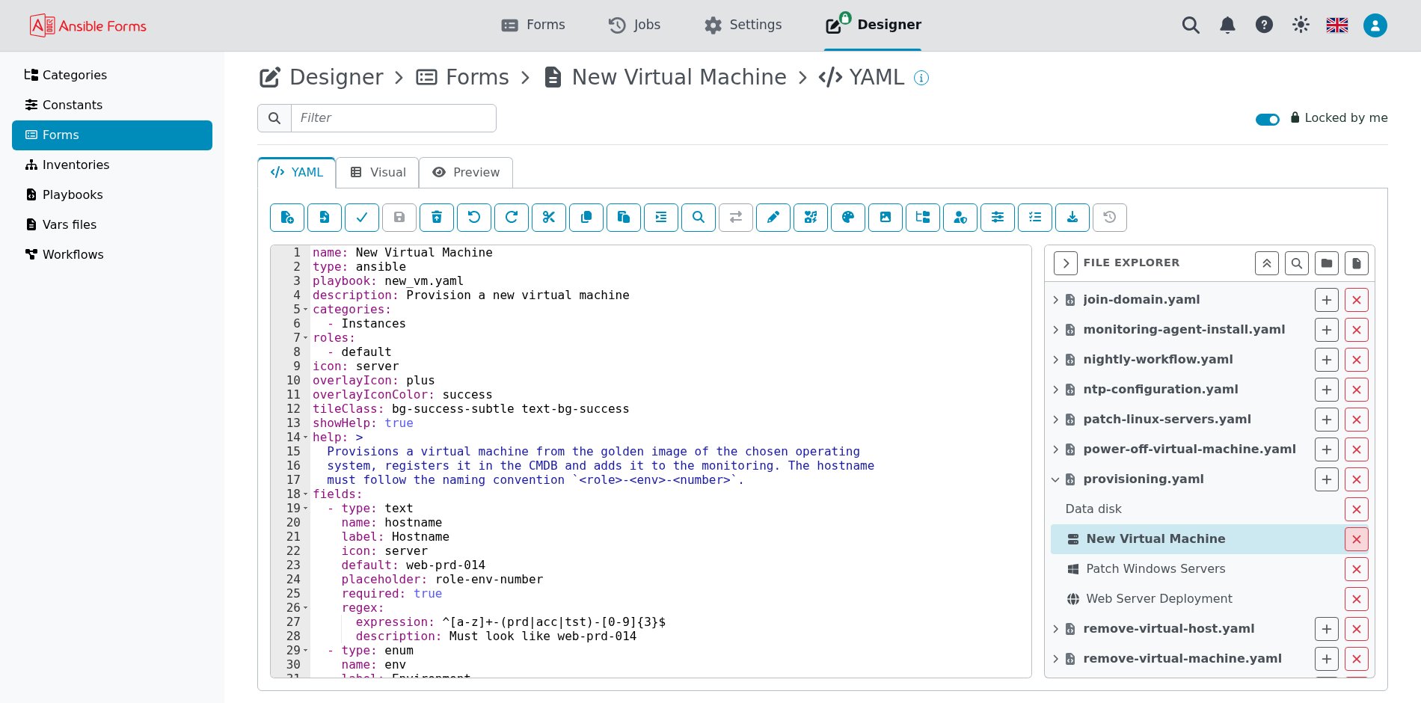Click the paste toolbar button
The width and height of the screenshot is (1421, 703).
[624, 218]
